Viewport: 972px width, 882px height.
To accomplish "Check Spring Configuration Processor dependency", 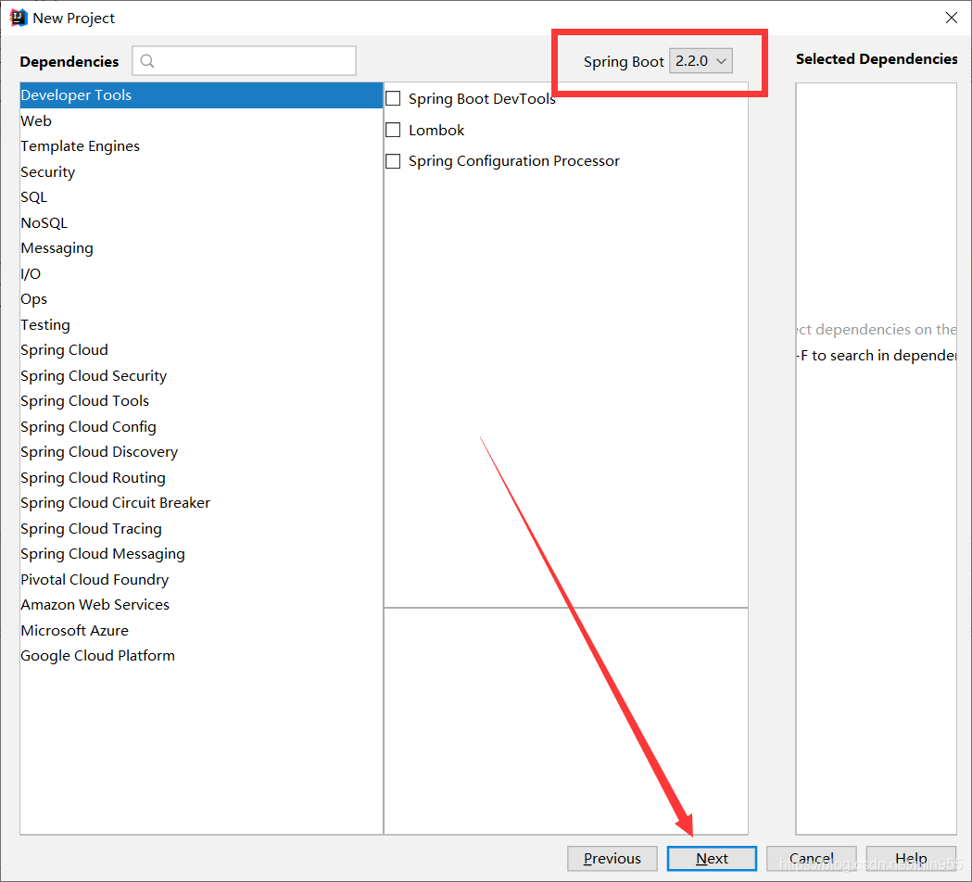I will [x=393, y=161].
